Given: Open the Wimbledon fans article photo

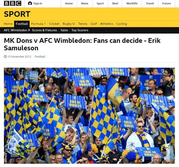Looking at the screenshot, I should tap(89, 115).
